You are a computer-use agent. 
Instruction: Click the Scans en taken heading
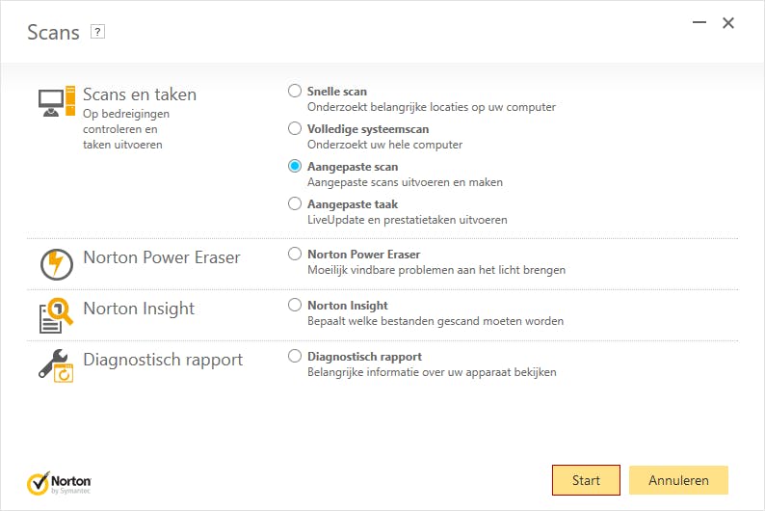(140, 94)
